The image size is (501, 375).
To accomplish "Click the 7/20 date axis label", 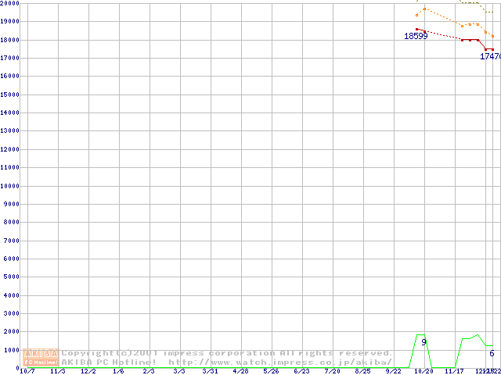I will pyautogui.click(x=332, y=371).
